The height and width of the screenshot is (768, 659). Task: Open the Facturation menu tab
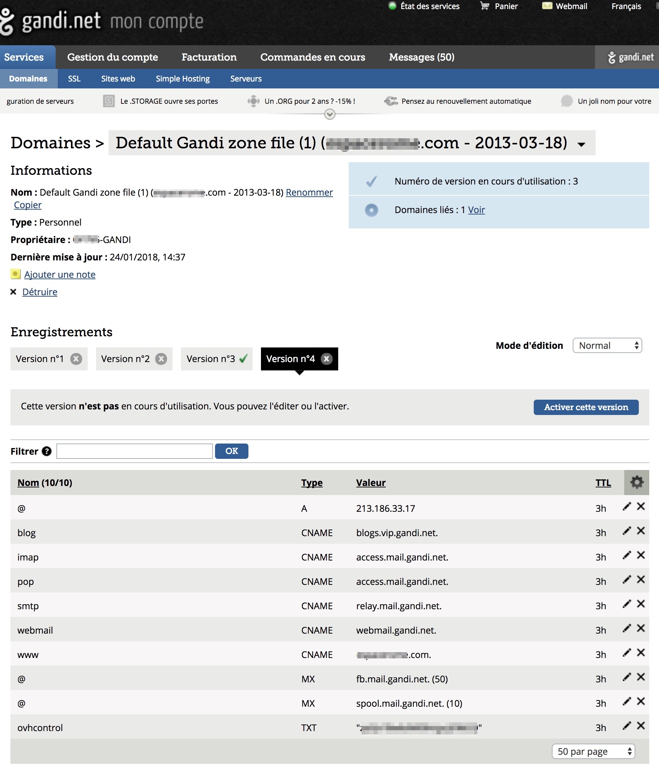tap(209, 57)
